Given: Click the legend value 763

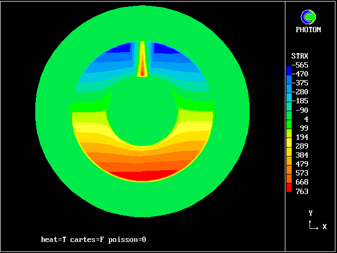Looking at the screenshot, I should [x=302, y=191].
